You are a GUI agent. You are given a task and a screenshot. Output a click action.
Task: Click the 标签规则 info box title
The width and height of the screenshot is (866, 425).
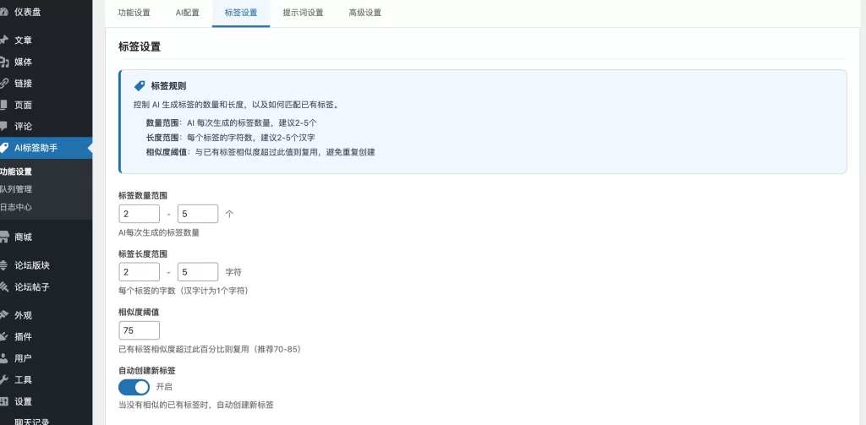point(168,86)
